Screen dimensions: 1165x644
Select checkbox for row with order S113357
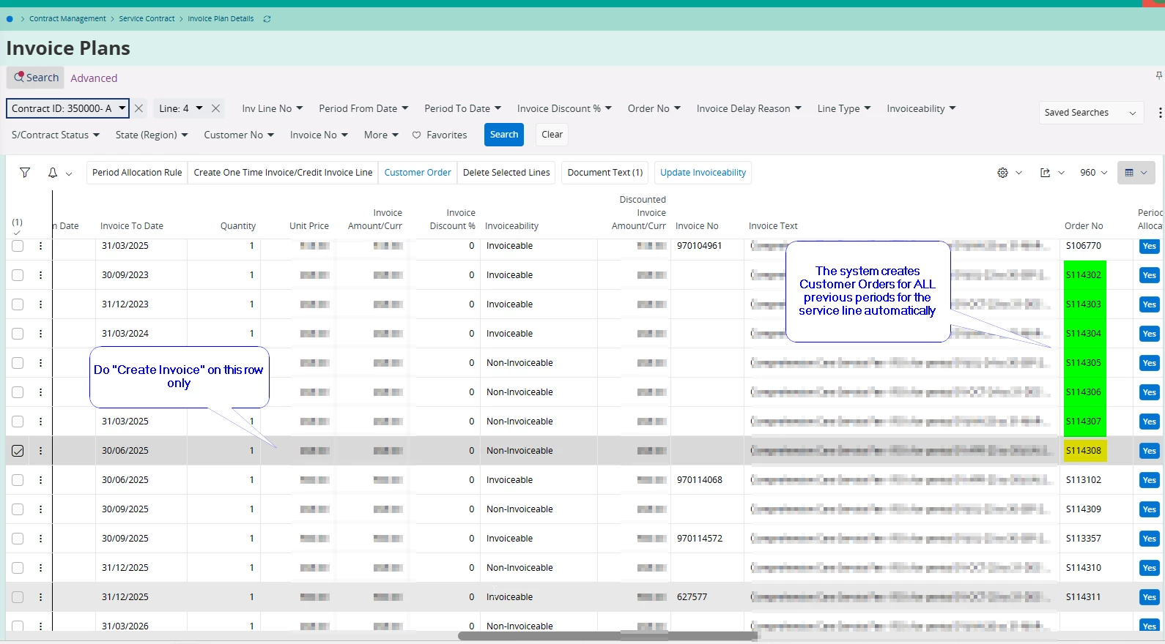(x=18, y=539)
